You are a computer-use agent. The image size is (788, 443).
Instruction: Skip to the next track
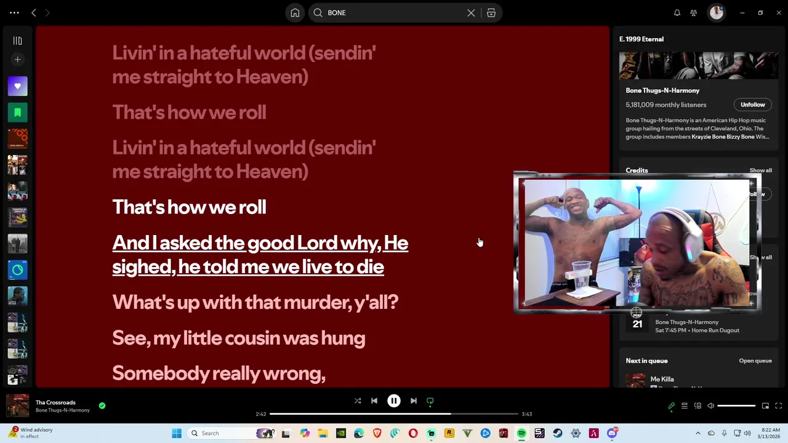pyautogui.click(x=414, y=401)
